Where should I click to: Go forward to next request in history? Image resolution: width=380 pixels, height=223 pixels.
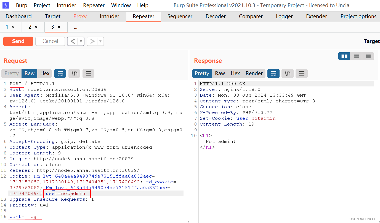point(92,41)
